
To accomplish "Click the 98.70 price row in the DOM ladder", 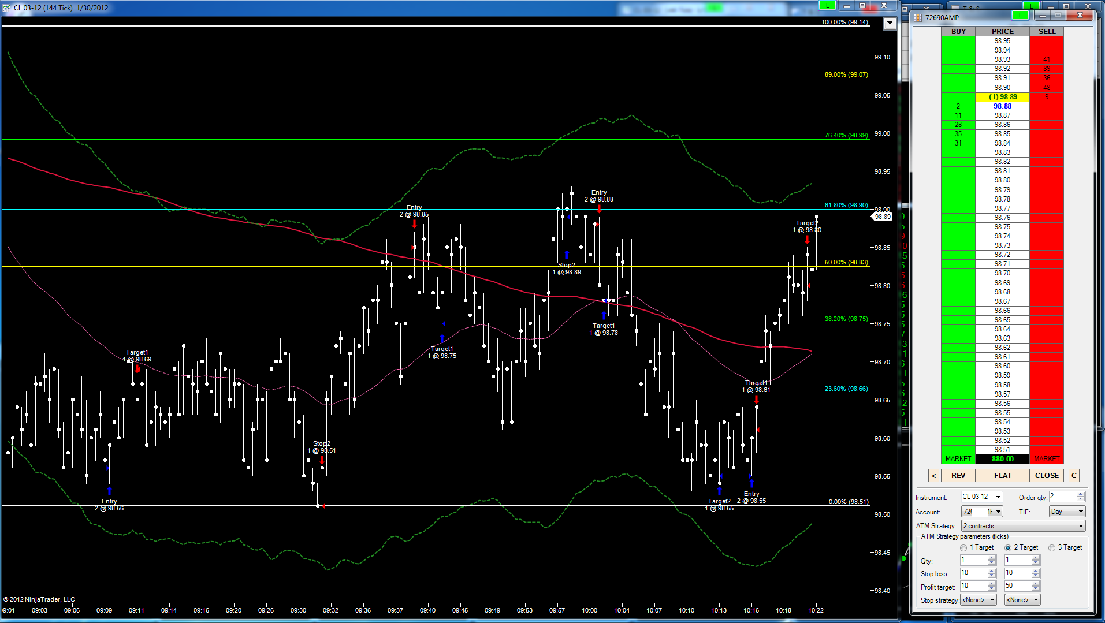I will click(x=1003, y=273).
